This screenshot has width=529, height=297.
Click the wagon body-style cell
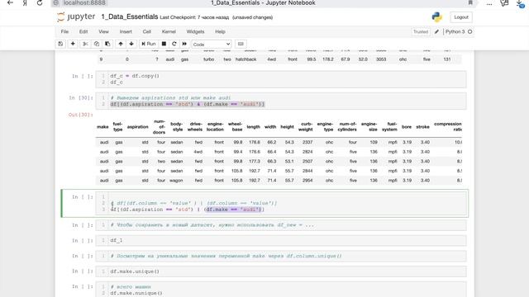pos(176,181)
